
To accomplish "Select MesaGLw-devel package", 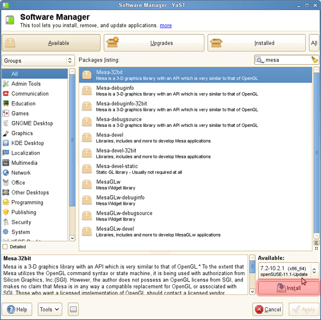I will point(195,232).
